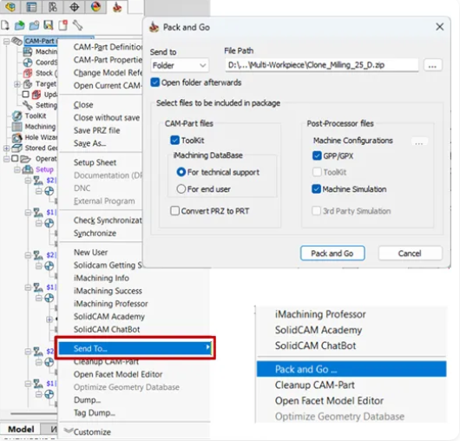Screen dimensions: 460x441
Task: Disable the Machine Simulation checkbox
Action: coord(316,188)
